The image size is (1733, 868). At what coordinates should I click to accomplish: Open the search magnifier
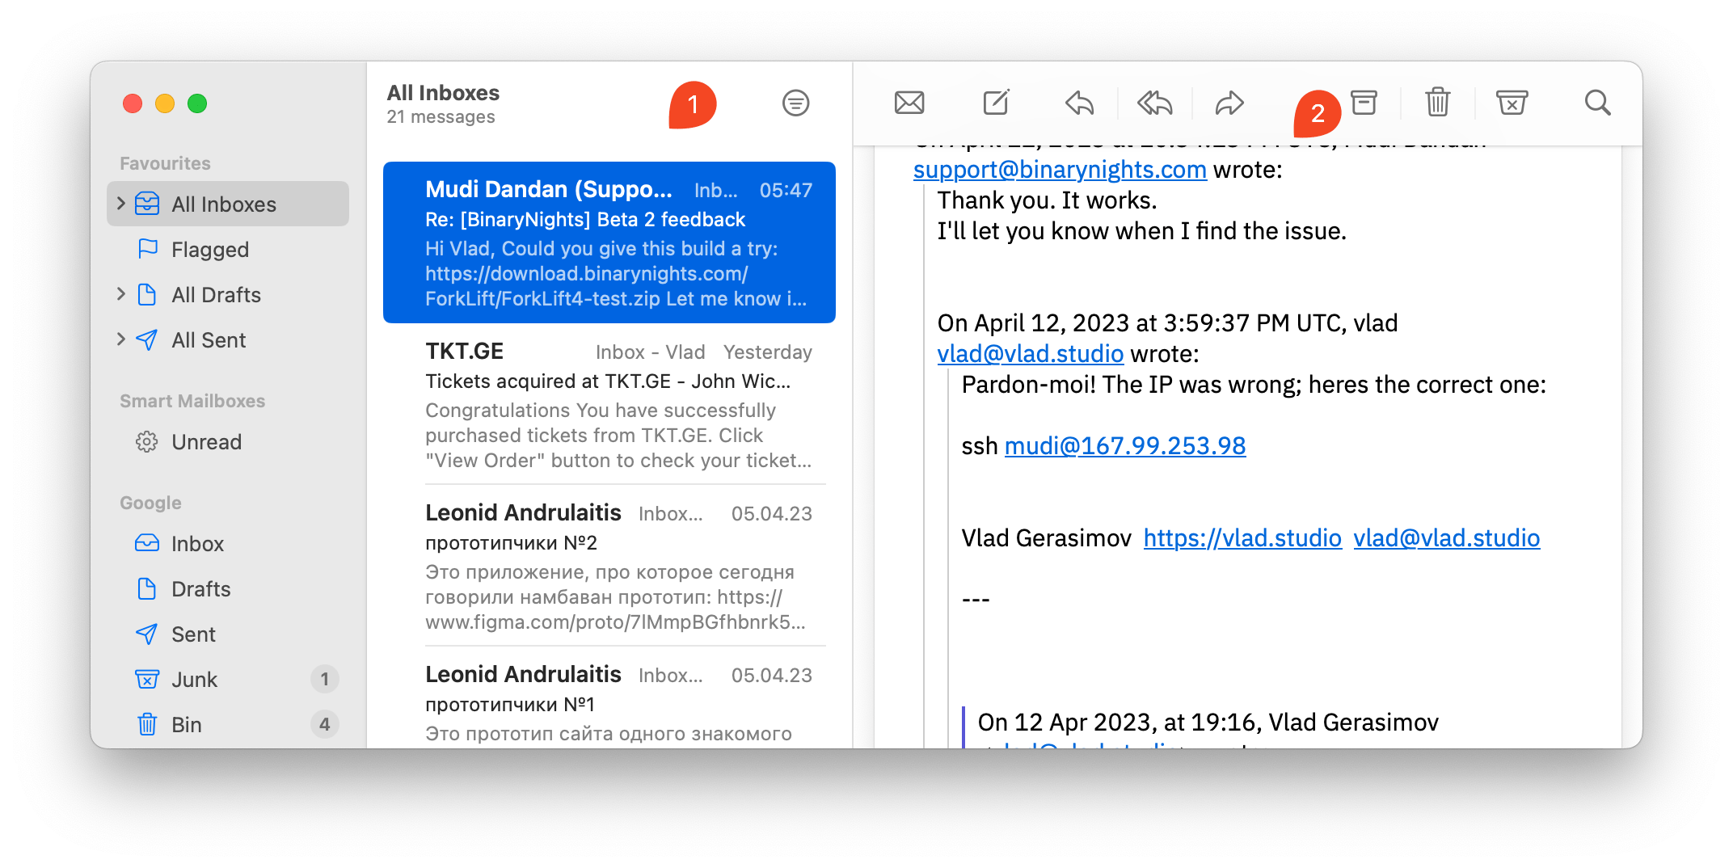tap(1597, 103)
